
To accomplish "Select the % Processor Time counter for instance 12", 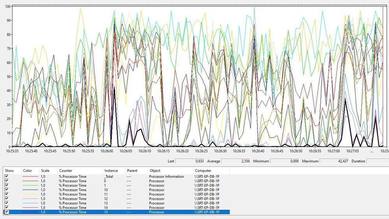I will click(72, 199).
